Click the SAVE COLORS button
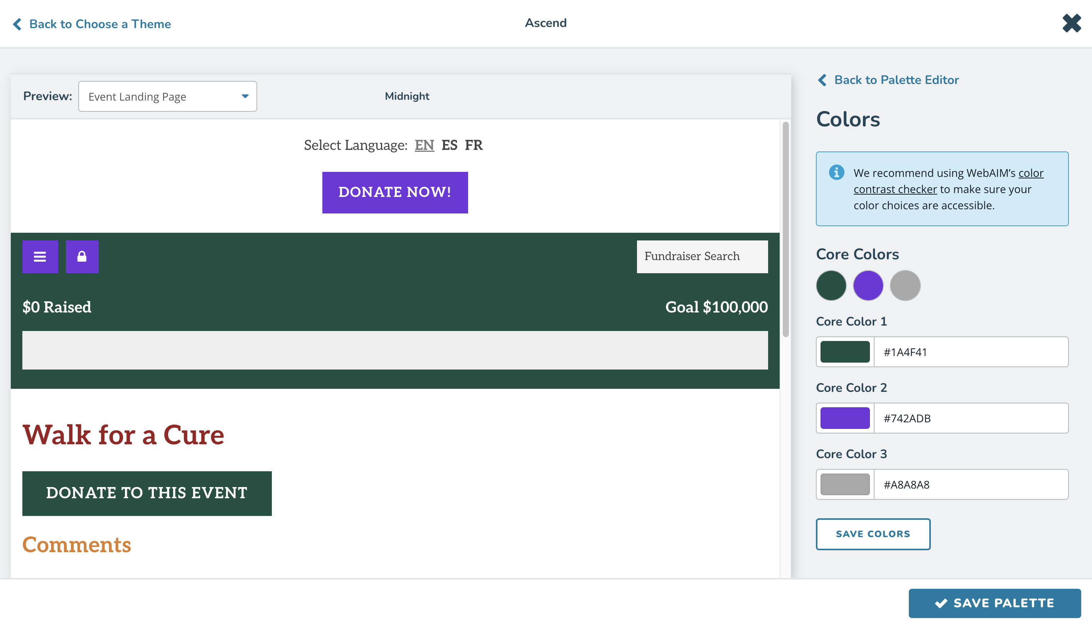The height and width of the screenshot is (625, 1092). pyautogui.click(x=873, y=534)
